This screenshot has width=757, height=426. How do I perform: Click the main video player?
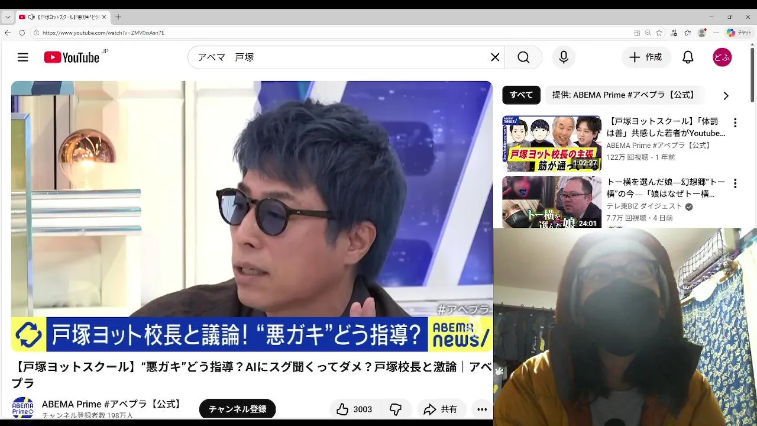click(x=251, y=217)
